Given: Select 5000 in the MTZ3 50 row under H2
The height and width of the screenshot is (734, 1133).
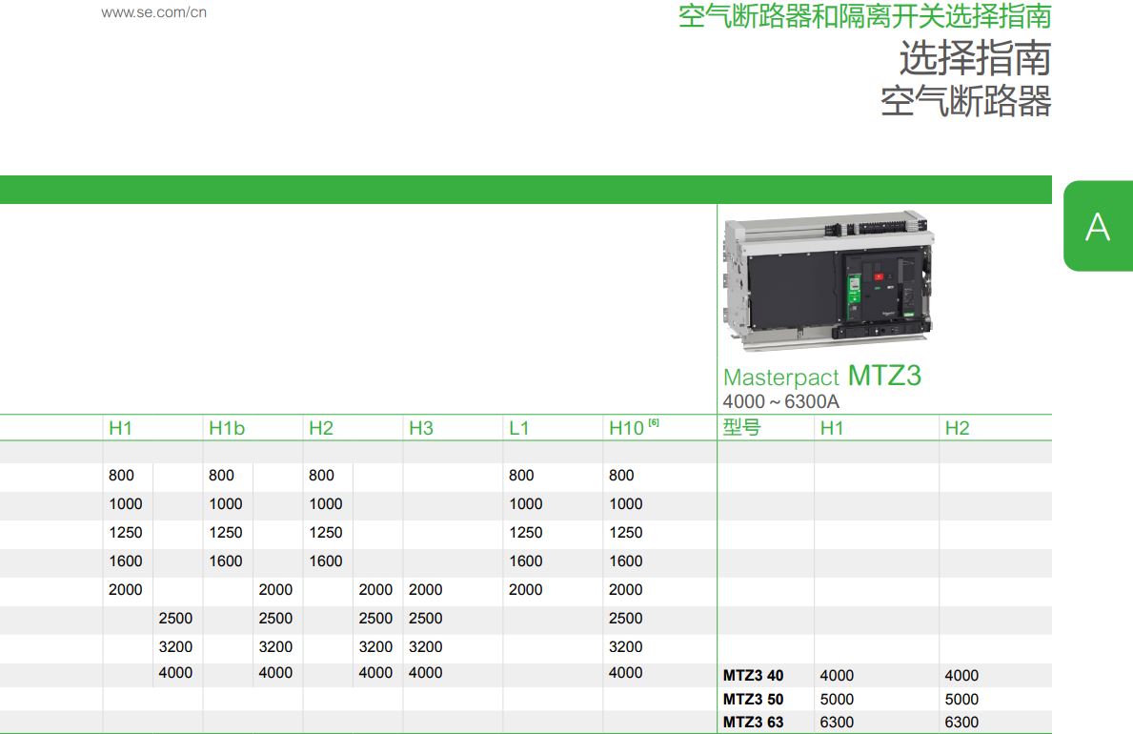Looking at the screenshot, I should click(961, 700).
